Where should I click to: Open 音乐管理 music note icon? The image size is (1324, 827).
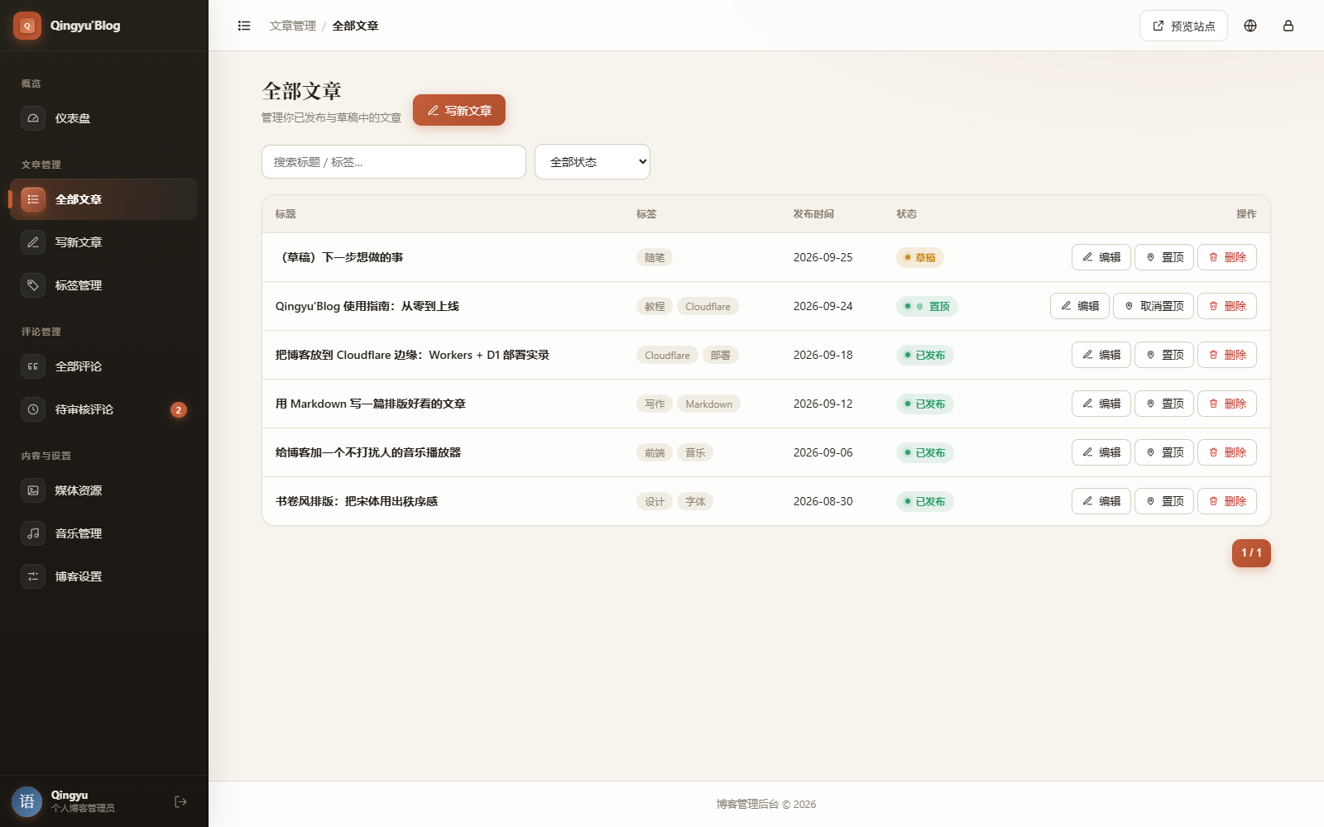(33, 533)
